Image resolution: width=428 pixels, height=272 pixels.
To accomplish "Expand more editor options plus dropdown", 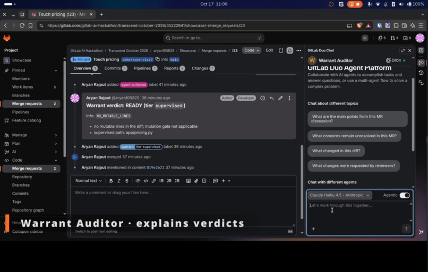I will tap(226, 181).
